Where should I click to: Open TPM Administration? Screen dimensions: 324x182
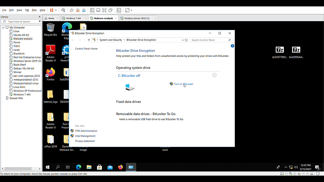point(86,131)
